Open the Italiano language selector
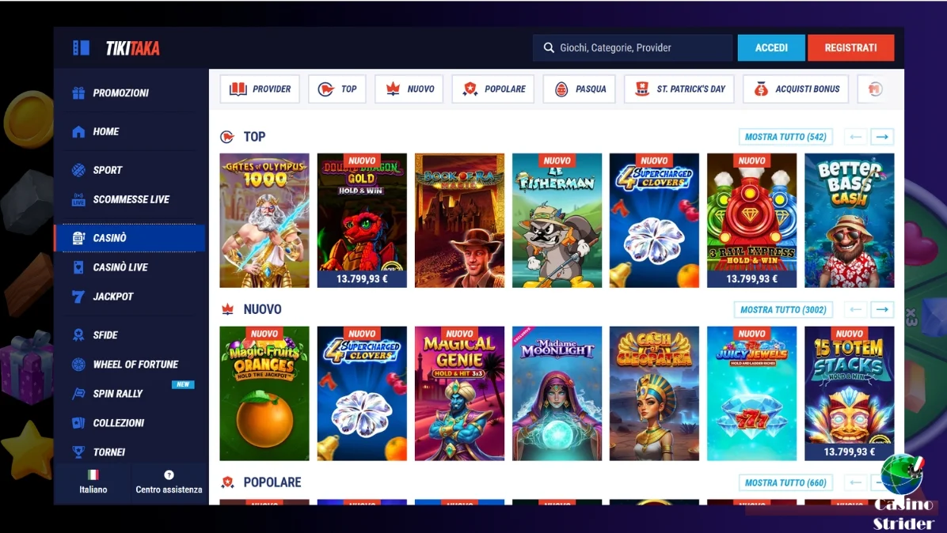The image size is (947, 533). click(93, 482)
